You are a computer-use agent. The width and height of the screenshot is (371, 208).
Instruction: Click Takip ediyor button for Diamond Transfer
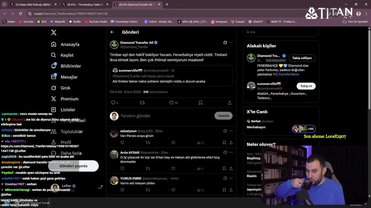302,58
